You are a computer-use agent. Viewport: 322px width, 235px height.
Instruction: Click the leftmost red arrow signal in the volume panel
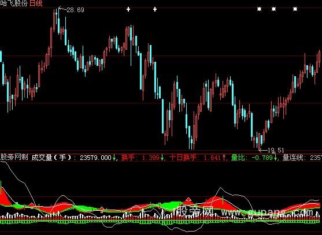(x=32, y=205)
